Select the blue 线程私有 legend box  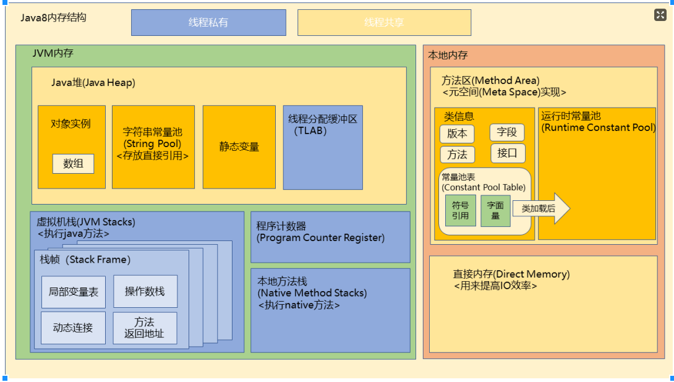pyautogui.click(x=208, y=22)
